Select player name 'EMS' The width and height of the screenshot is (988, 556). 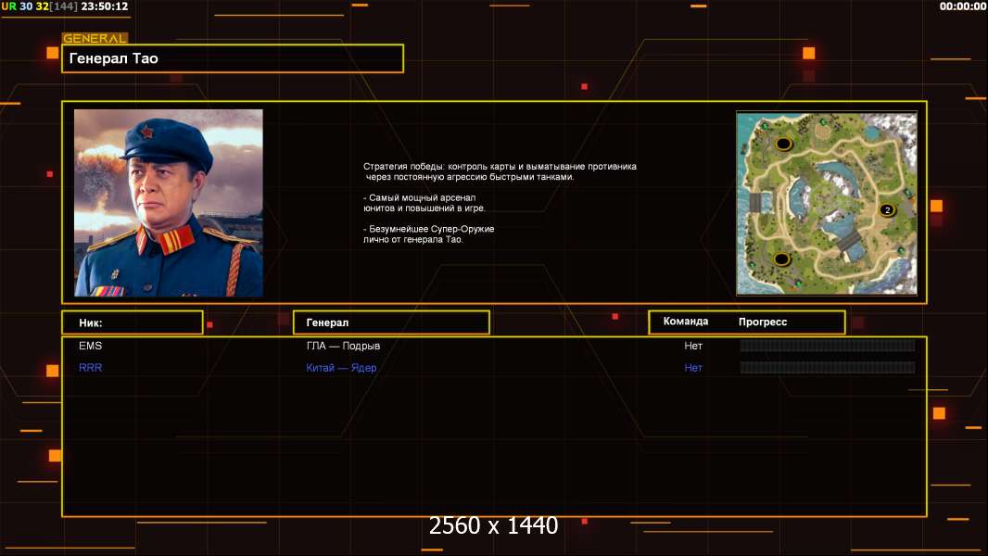coord(90,346)
